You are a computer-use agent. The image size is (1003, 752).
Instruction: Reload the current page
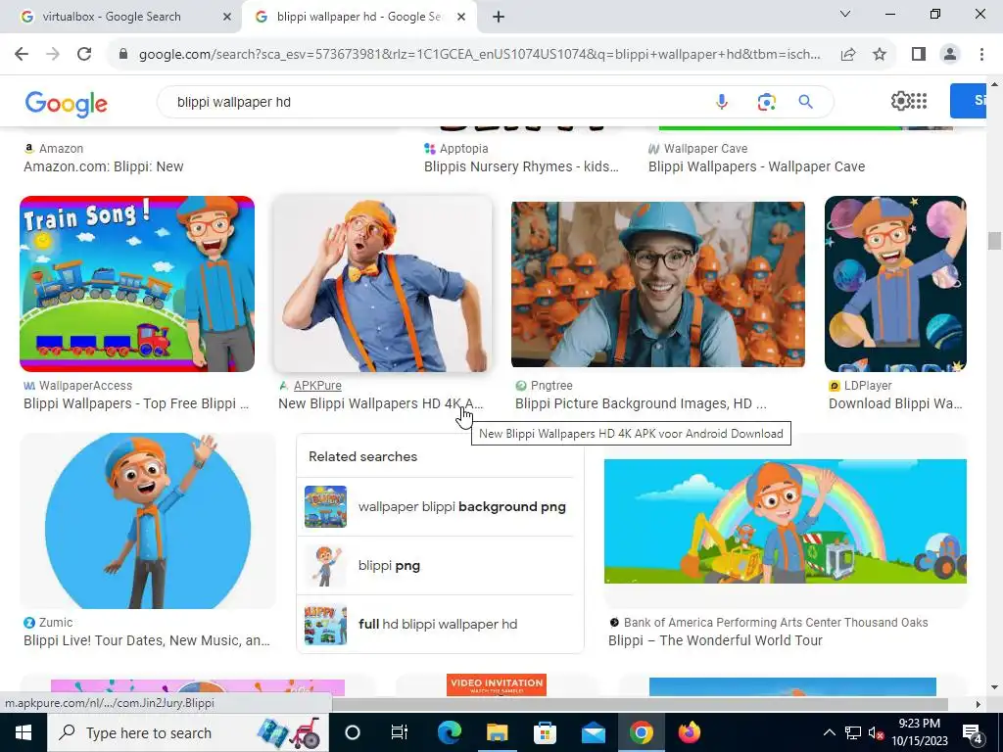tap(84, 55)
